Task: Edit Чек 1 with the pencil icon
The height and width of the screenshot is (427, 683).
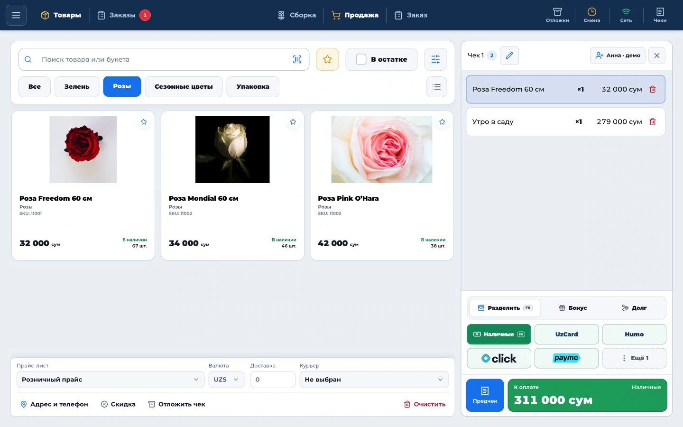Action: point(509,56)
